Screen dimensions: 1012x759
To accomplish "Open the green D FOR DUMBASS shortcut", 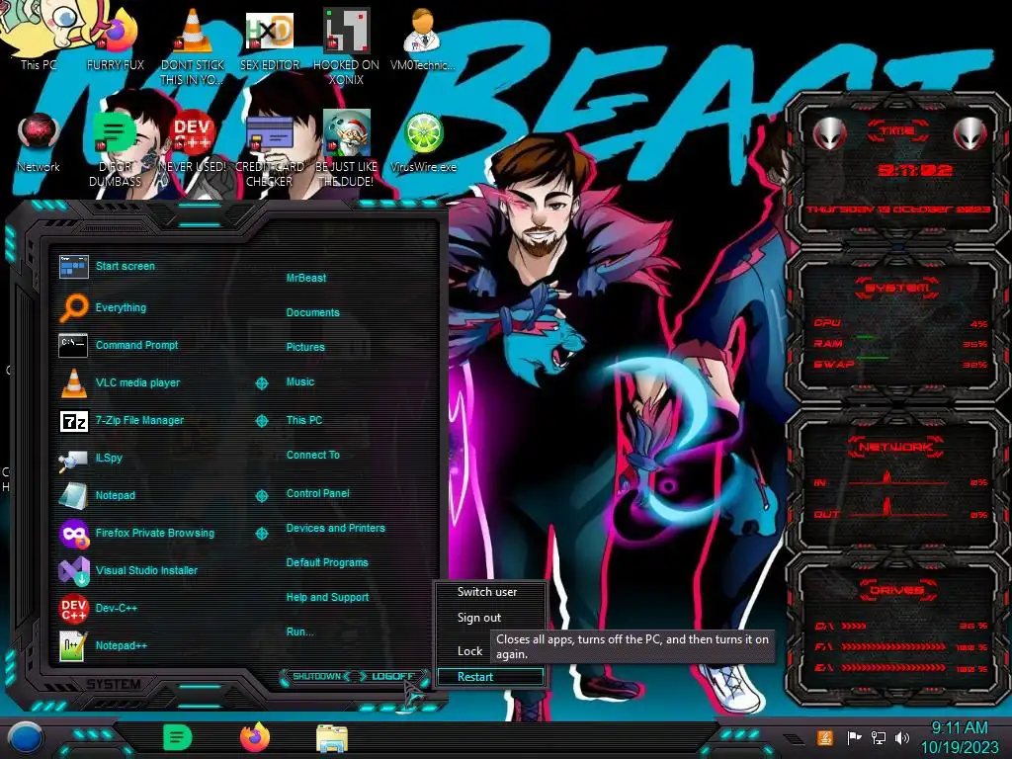I will coord(115,148).
